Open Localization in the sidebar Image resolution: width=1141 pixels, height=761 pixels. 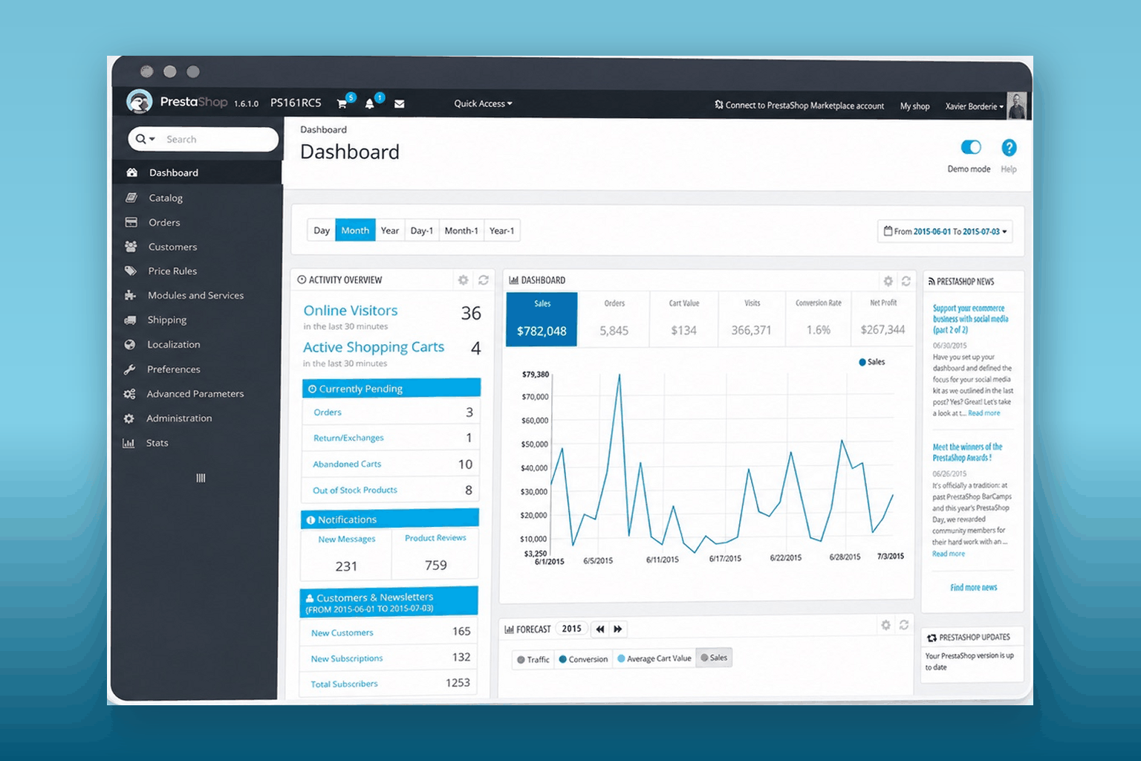point(197,344)
